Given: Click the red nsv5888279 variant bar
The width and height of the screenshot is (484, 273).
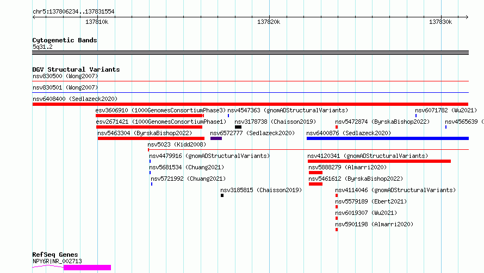Looking at the screenshot, I should (315, 173).
